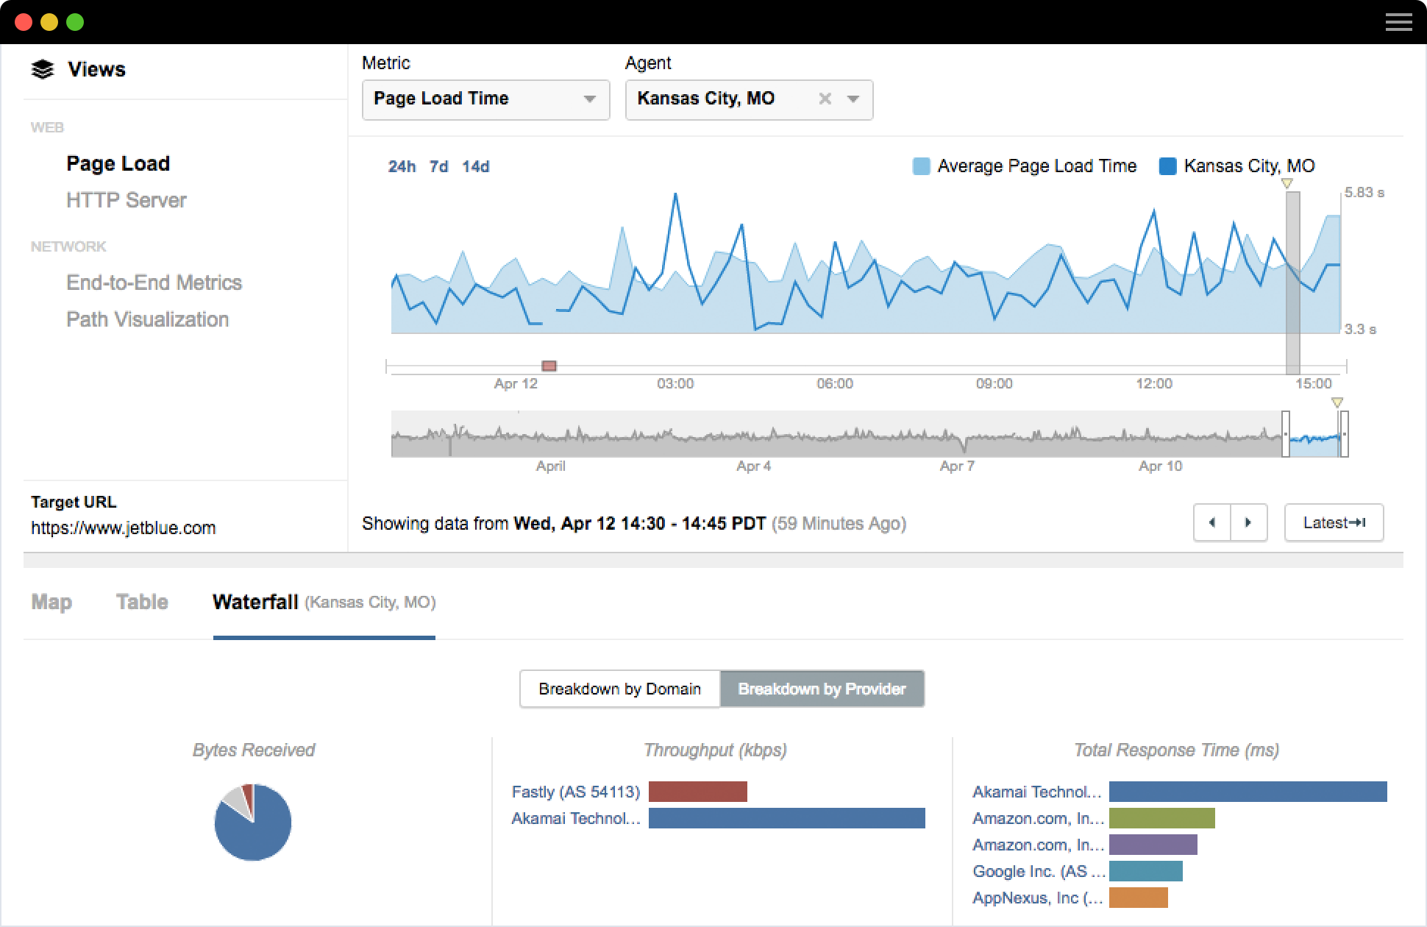Jump to Latest data button

point(1334,523)
